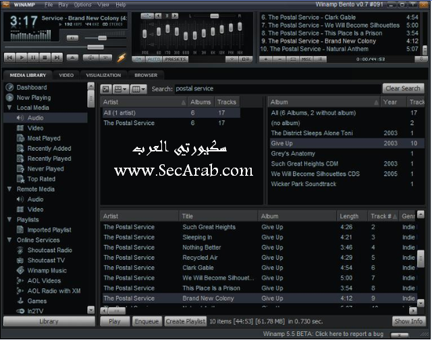Image resolution: width=432 pixels, height=340 pixels.
Task: Open the Options menu
Action: tap(82, 5)
